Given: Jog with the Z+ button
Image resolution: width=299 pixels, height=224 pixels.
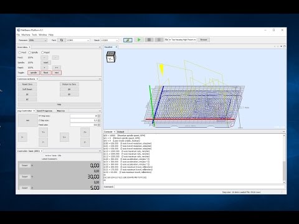Looking at the screenshot, I should click(85, 132).
